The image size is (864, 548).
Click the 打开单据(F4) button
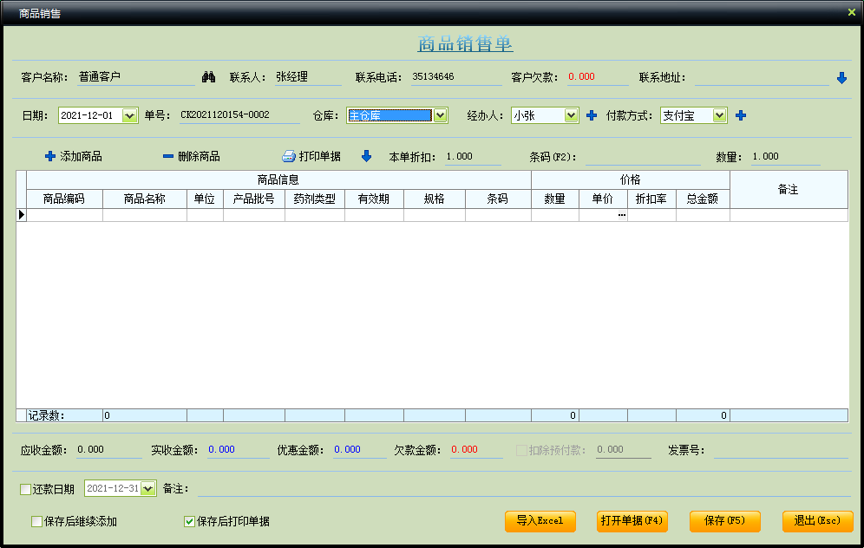[632, 521]
